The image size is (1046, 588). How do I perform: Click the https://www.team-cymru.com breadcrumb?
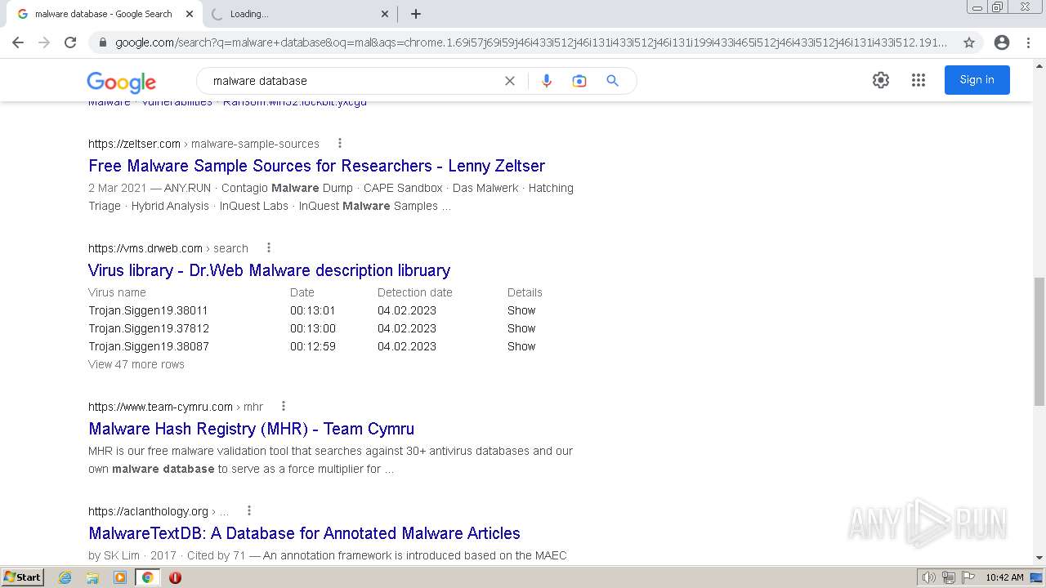tap(160, 407)
